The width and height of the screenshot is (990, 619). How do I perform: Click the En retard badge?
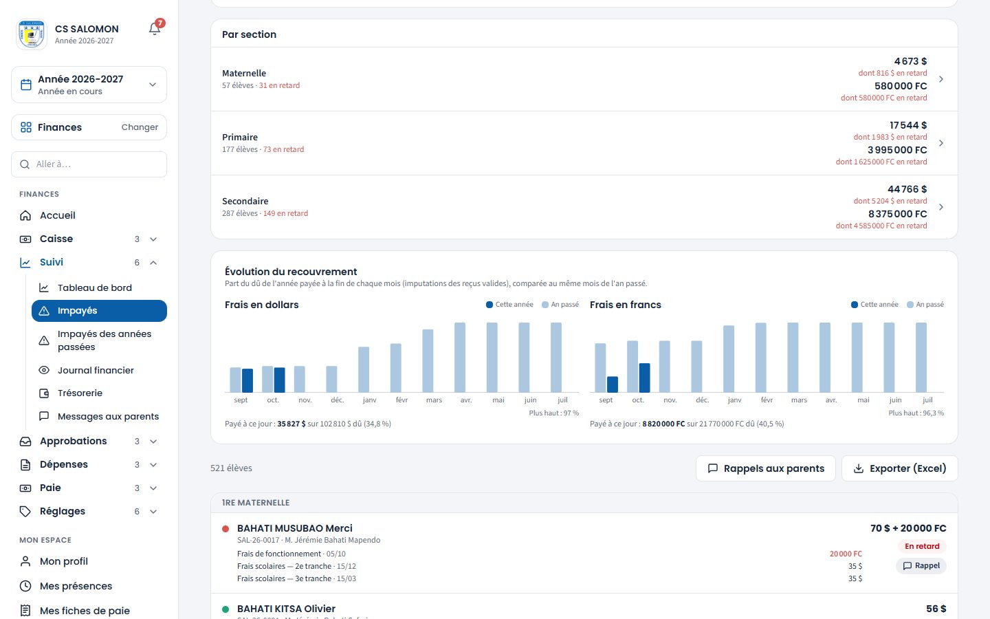922,546
